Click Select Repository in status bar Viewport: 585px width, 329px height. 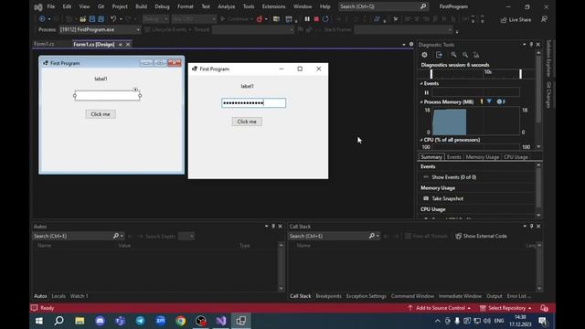coord(506,308)
